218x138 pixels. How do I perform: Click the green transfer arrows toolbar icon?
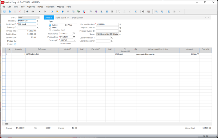click(78, 12)
